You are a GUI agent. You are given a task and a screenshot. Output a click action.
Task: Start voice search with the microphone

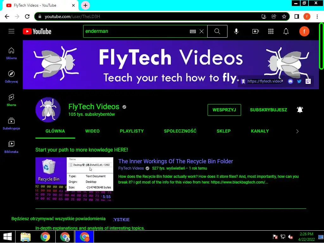tap(236, 31)
